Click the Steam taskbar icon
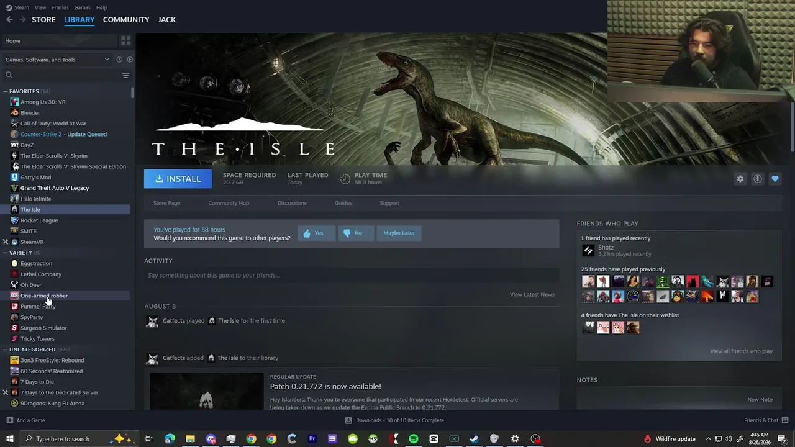The height and width of the screenshot is (447, 795). tap(475, 439)
